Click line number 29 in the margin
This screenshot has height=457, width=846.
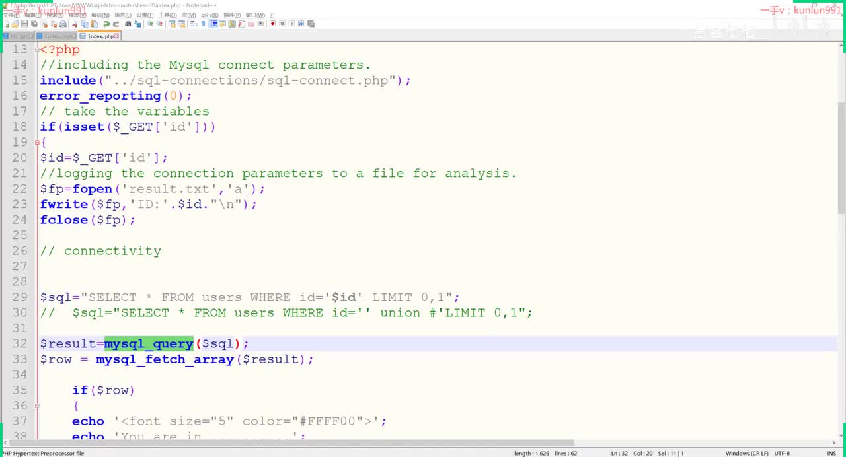click(20, 297)
